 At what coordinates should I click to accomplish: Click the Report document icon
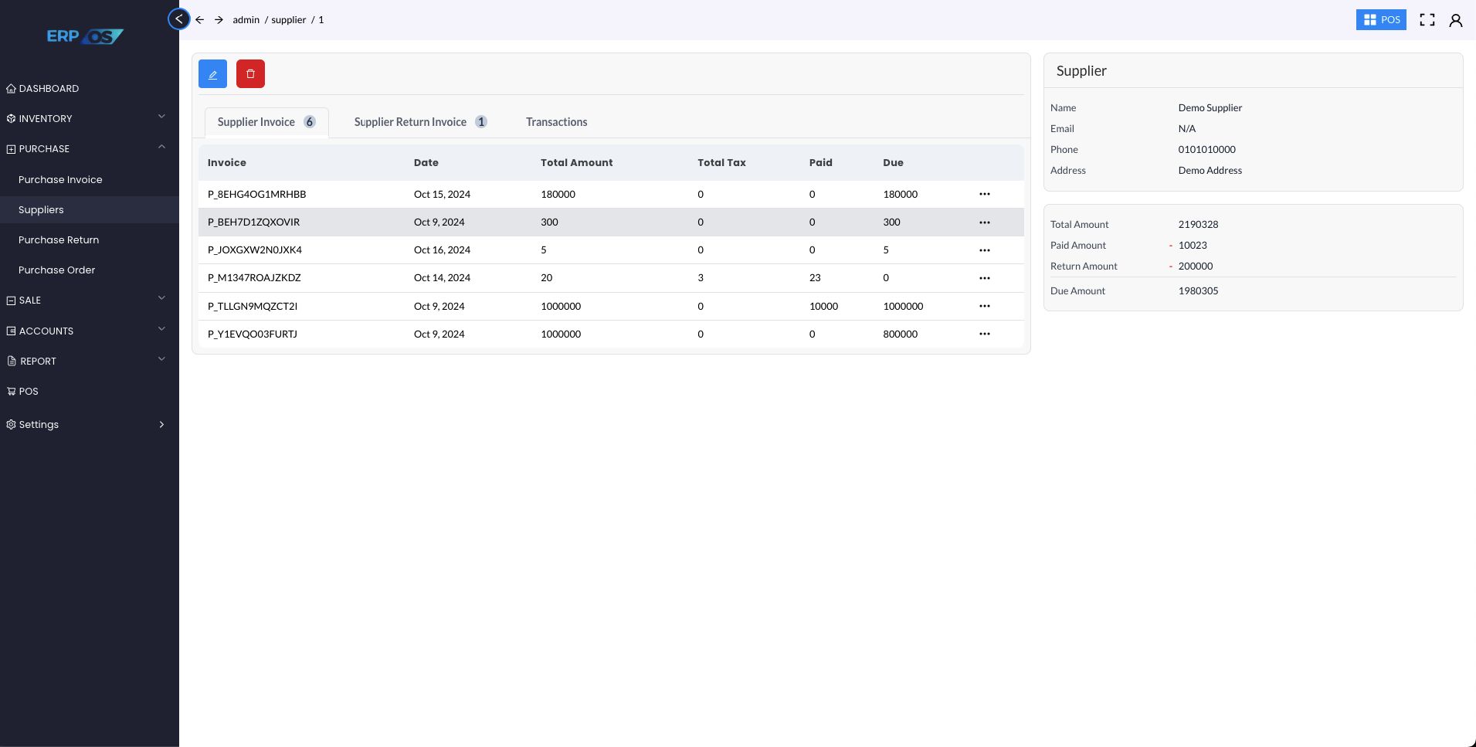pyautogui.click(x=11, y=361)
